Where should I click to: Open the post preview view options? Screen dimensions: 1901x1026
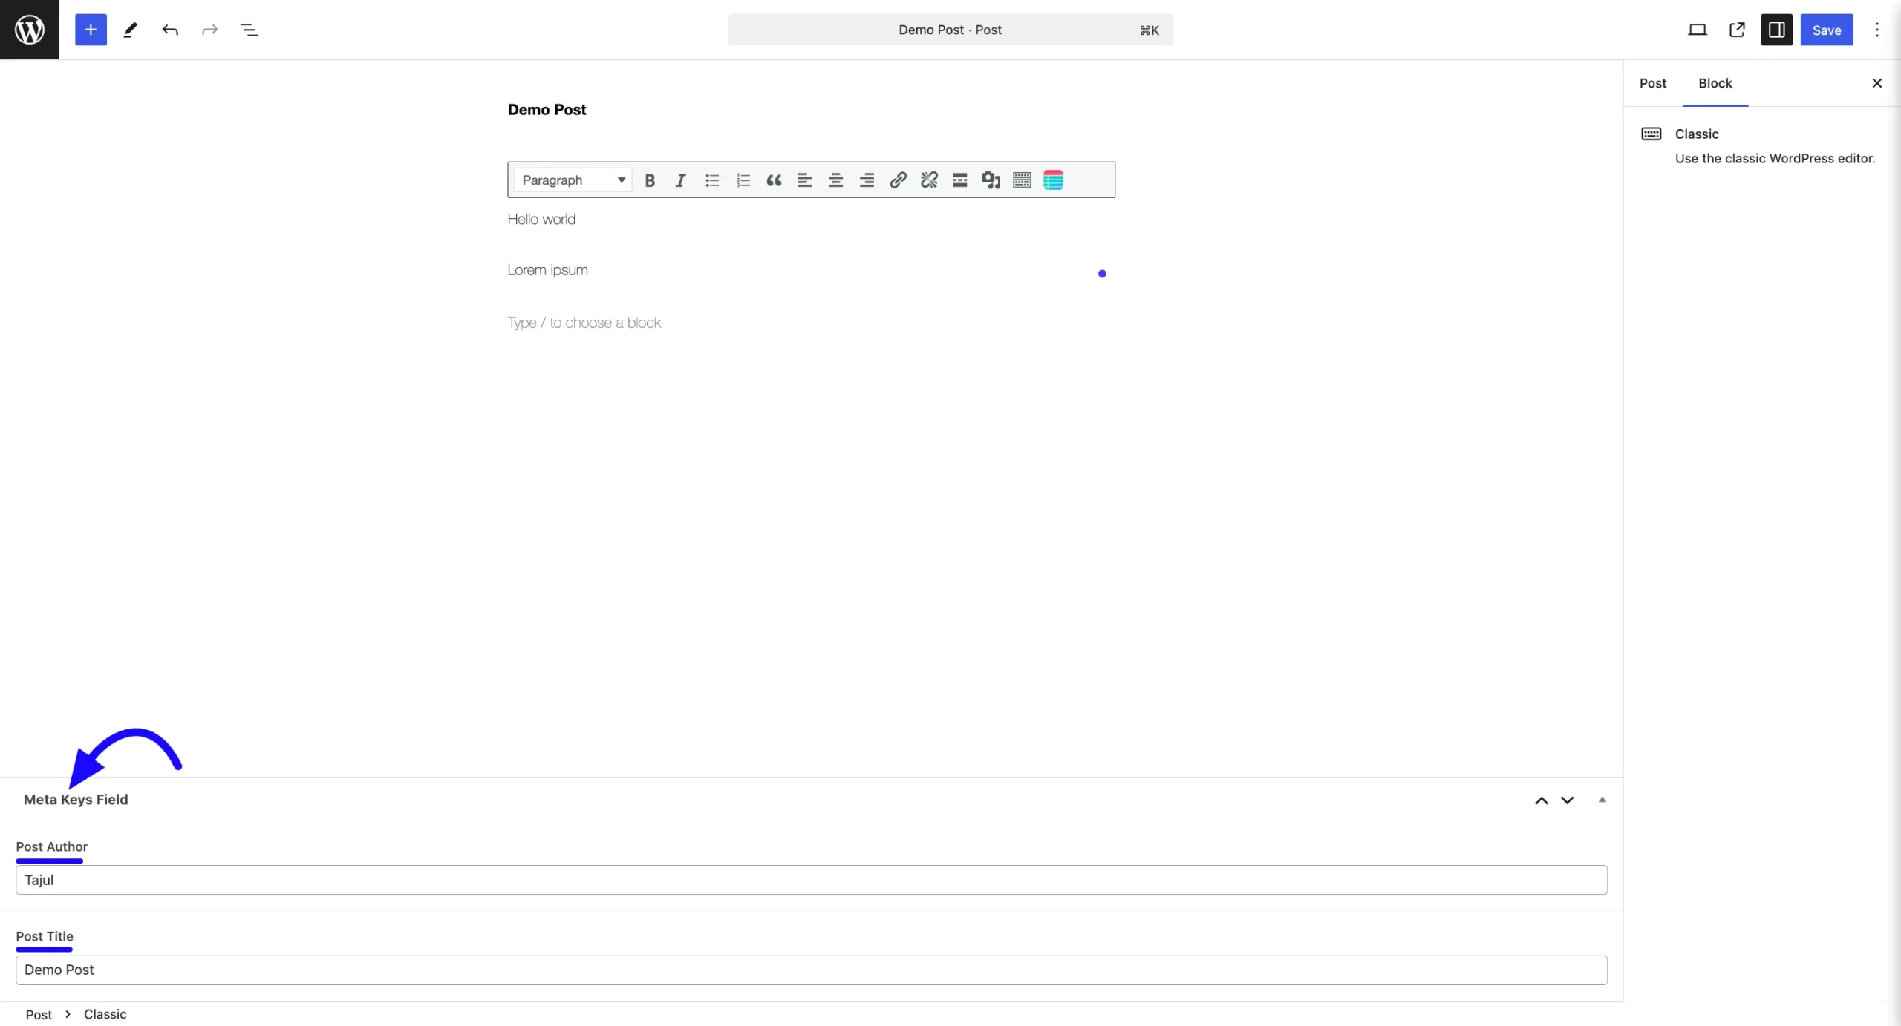click(x=1698, y=30)
